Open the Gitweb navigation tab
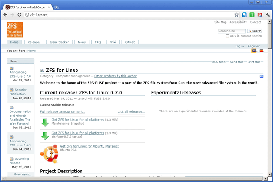This screenshot has width=273, height=182. [130, 42]
